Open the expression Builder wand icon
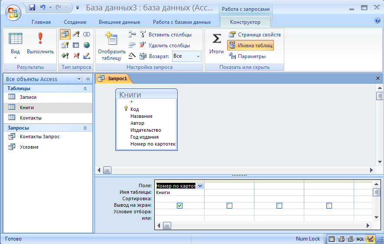384x244 pixels. click(x=132, y=56)
